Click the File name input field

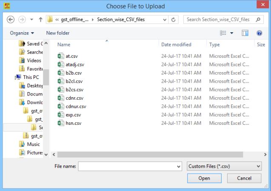point(130,166)
